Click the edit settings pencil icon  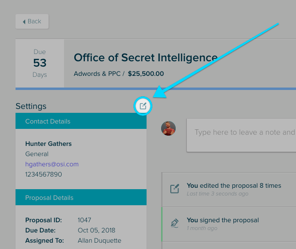click(143, 106)
